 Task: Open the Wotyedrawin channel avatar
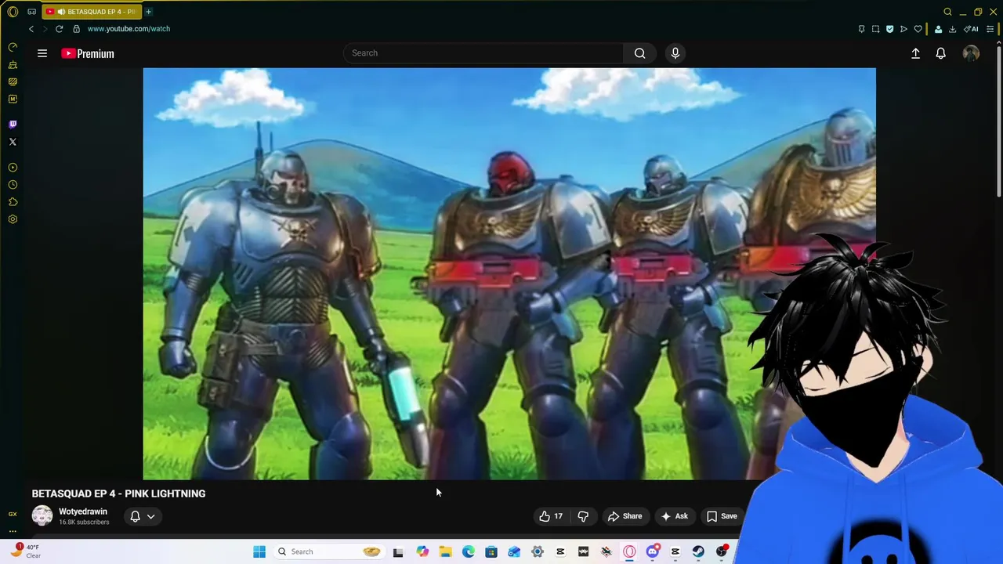[42, 515]
